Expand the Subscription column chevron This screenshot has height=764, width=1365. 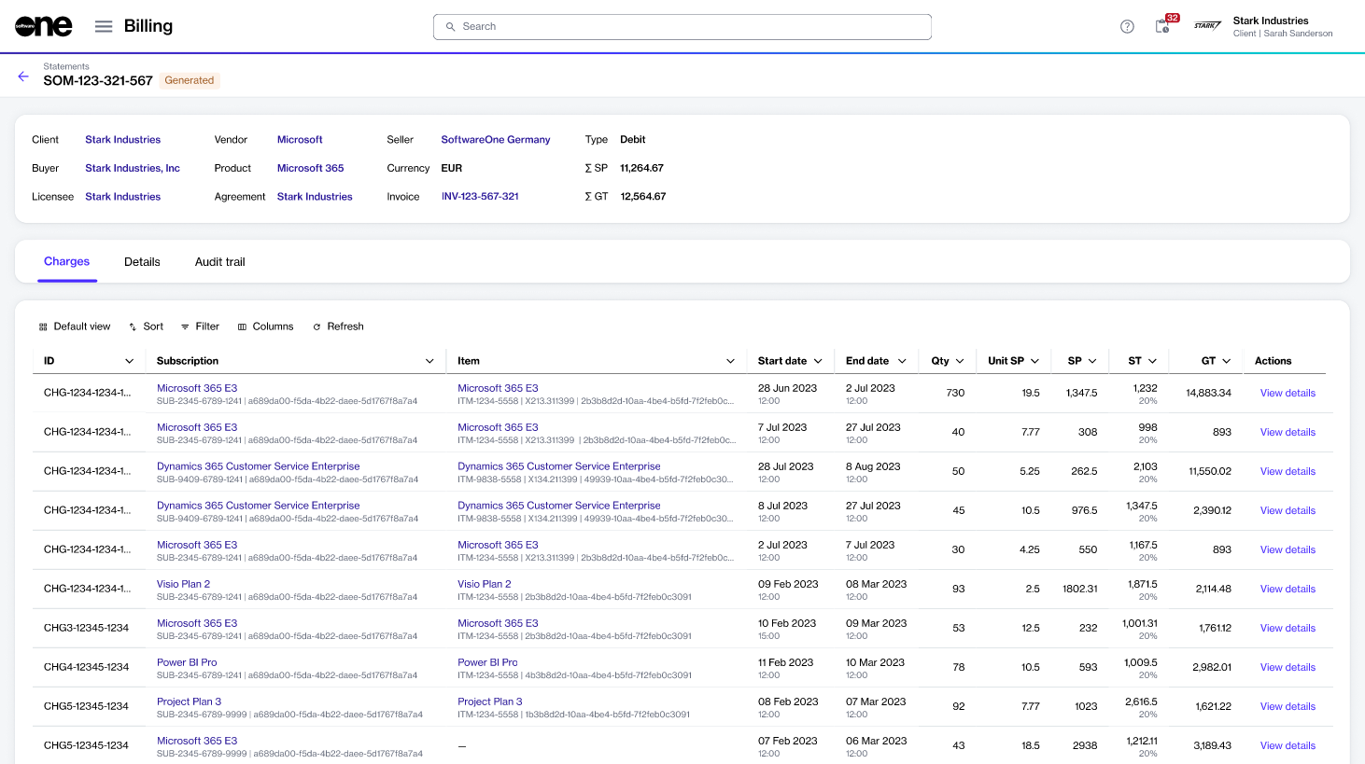[429, 361]
